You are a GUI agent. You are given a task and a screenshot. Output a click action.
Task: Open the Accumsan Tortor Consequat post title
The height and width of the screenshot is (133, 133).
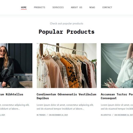point(117,96)
